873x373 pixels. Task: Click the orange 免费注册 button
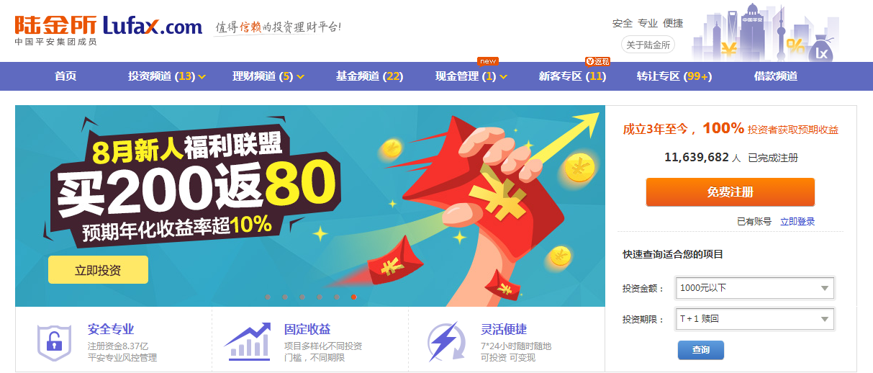pyautogui.click(x=730, y=192)
